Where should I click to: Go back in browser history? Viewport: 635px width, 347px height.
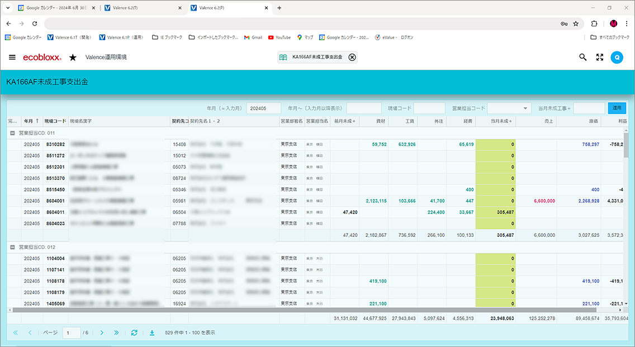coord(9,23)
